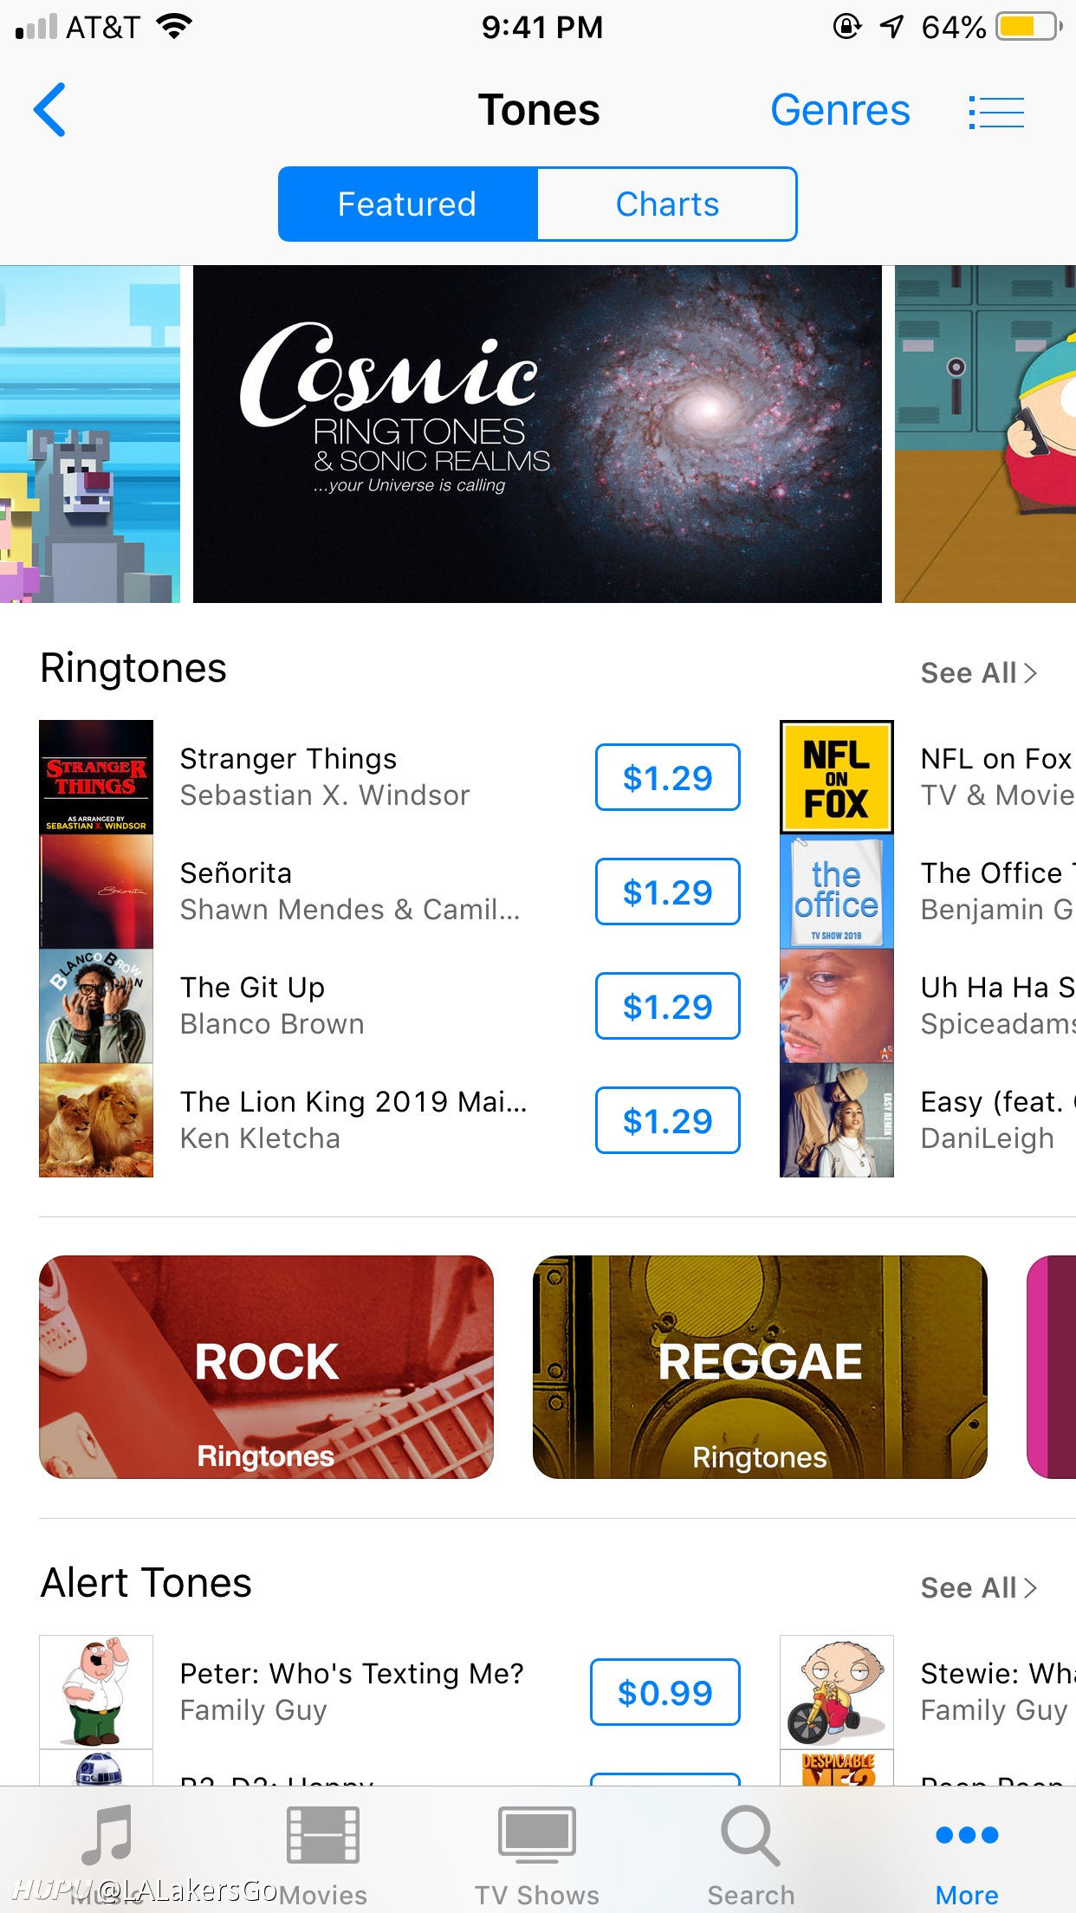The height and width of the screenshot is (1913, 1076).
Task: Open the list view icon
Action: [996, 112]
